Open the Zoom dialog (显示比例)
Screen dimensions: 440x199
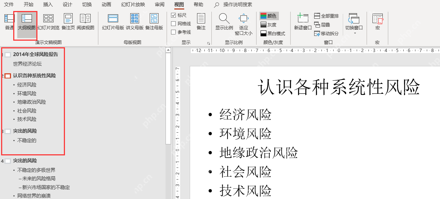pyautogui.click(x=224, y=22)
